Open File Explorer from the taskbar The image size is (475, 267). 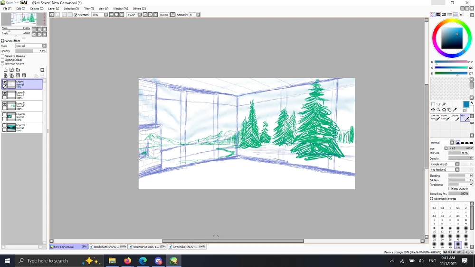point(112,261)
